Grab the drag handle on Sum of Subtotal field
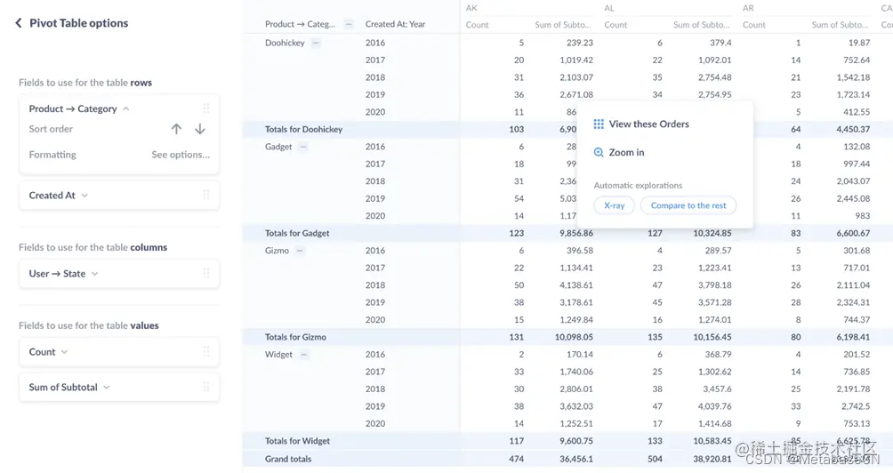This screenshot has height=473, width=893. (x=206, y=387)
